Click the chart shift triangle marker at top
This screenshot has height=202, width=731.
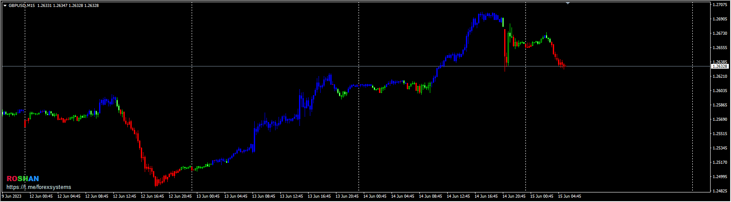[567, 3]
